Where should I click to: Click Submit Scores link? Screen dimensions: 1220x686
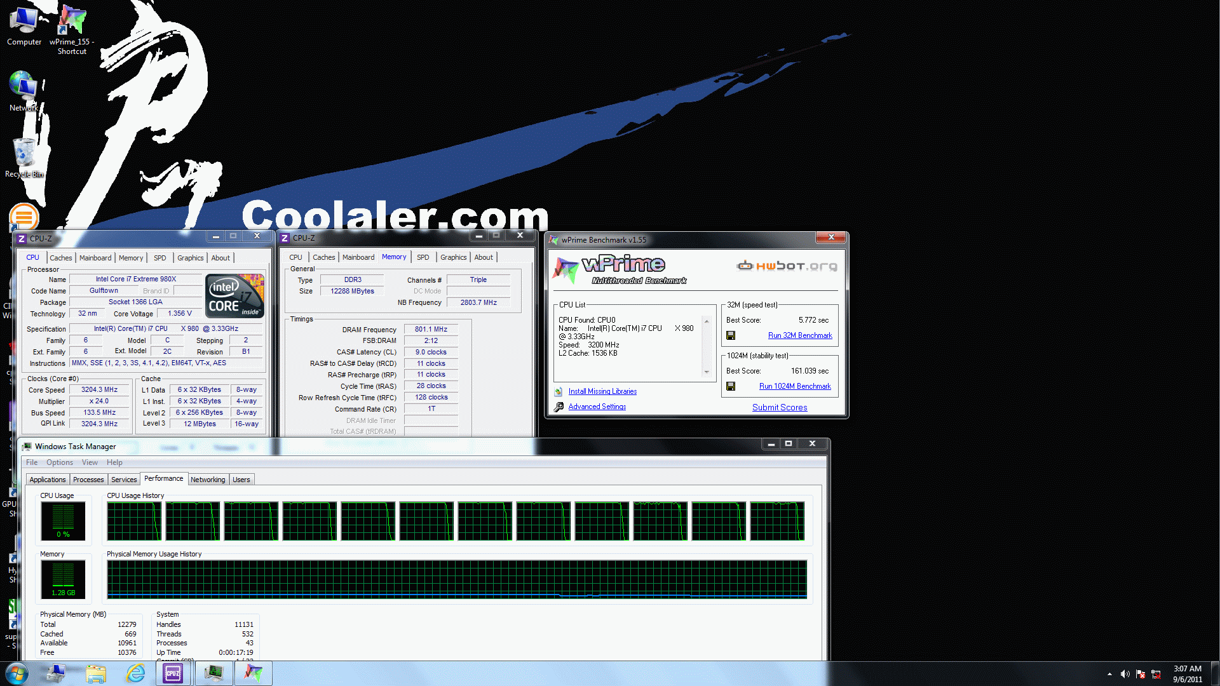(x=780, y=407)
